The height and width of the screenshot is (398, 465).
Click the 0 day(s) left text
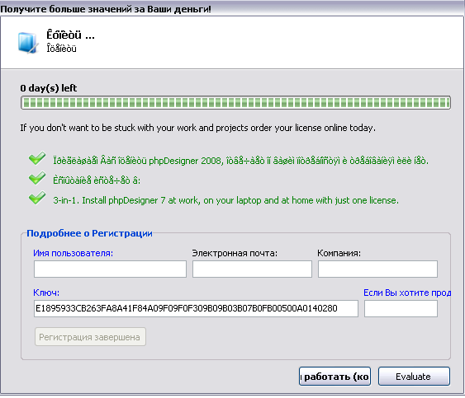pos(49,88)
